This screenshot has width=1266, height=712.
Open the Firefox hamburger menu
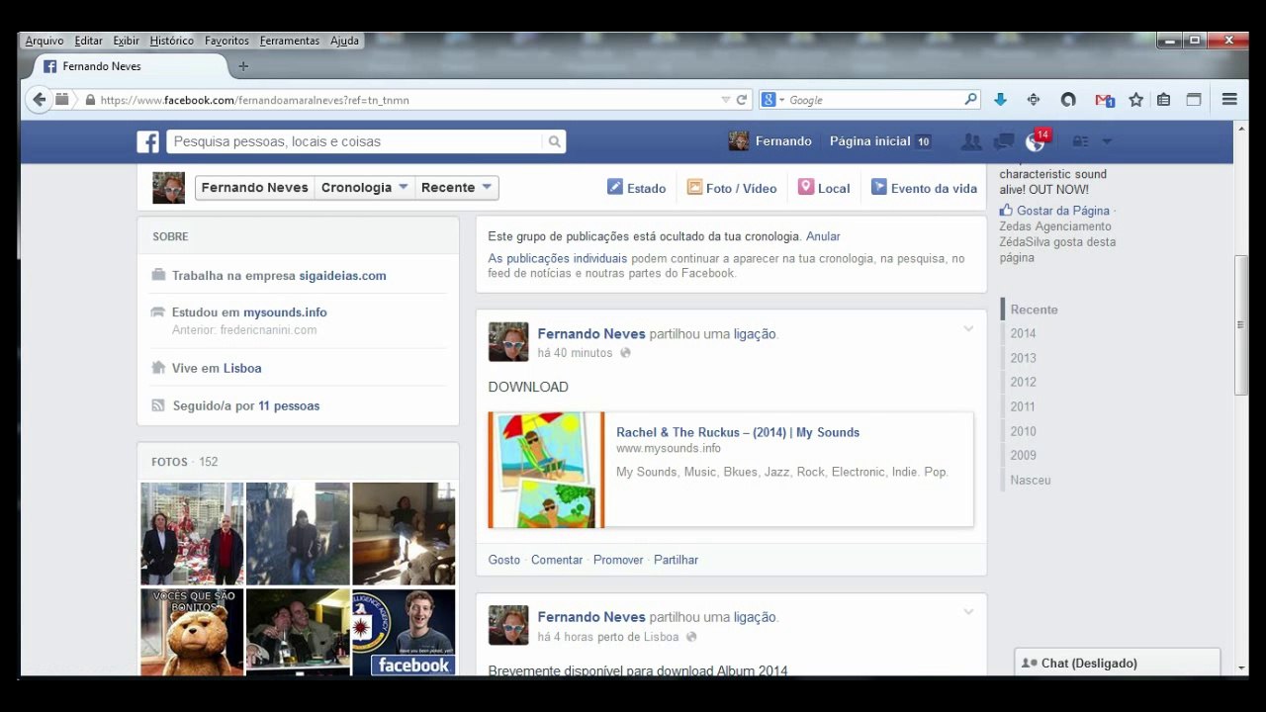[1229, 99]
